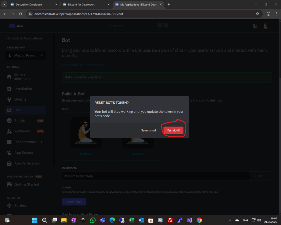Bookmark this page with the star
The width and height of the screenshot is (281, 225).
(x=257, y=14)
